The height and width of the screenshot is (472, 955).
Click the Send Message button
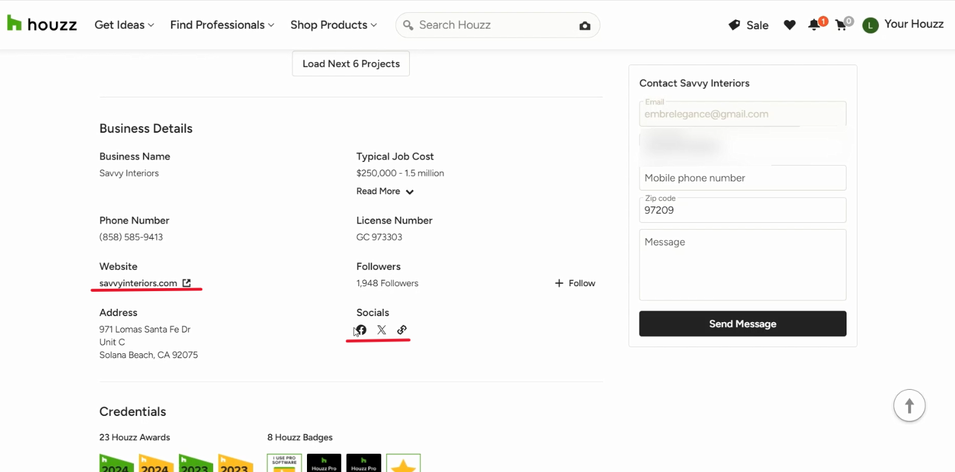742,324
